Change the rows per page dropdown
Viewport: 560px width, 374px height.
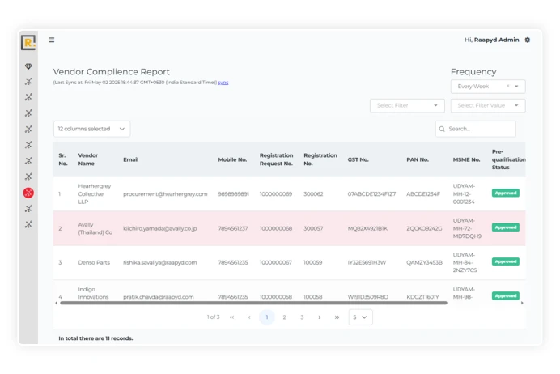360,317
